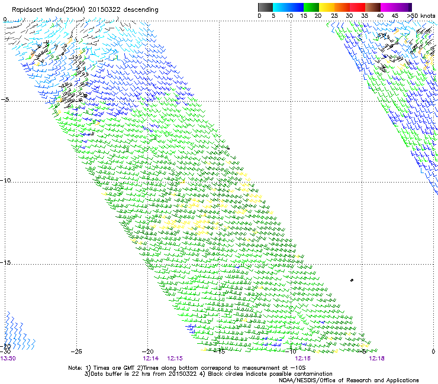Click the 'Data buffer is 22 hrs' note

coord(121,374)
